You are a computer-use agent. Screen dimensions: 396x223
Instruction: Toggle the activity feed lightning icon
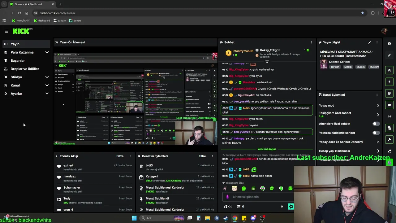389,82
